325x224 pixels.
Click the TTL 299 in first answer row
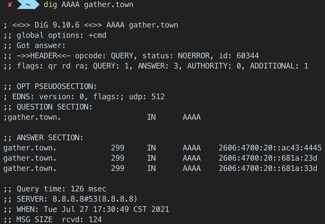tap(118, 148)
